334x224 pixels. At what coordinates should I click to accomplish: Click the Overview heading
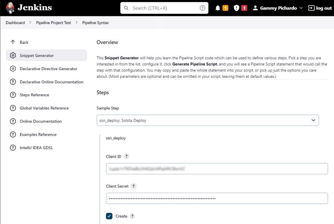(x=107, y=42)
